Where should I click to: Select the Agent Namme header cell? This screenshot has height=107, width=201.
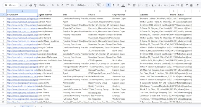click(x=50, y=14)
